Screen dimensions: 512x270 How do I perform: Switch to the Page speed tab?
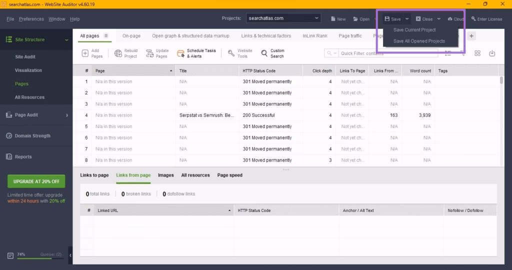pyautogui.click(x=229, y=175)
